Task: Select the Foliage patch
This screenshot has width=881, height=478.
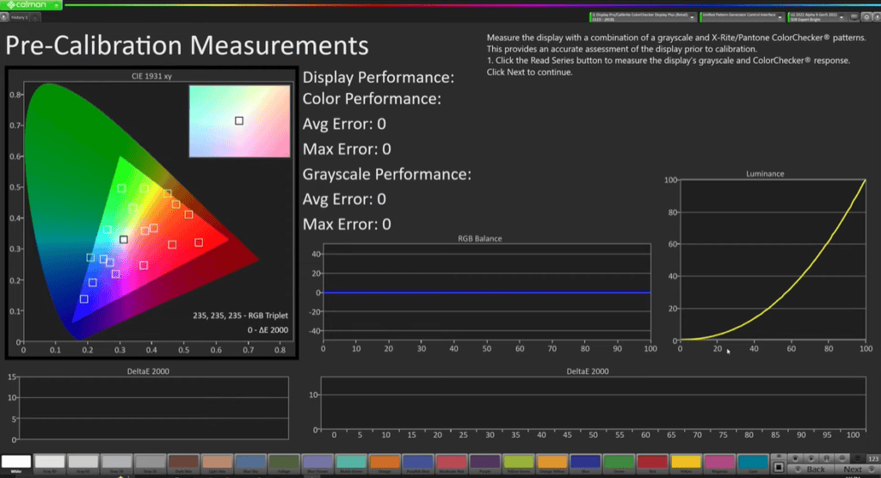Action: (x=284, y=463)
